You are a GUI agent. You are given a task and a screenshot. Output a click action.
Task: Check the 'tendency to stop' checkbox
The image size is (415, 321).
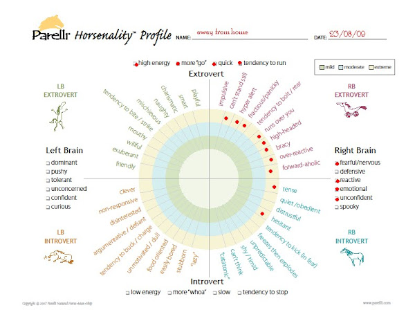[x=239, y=293]
